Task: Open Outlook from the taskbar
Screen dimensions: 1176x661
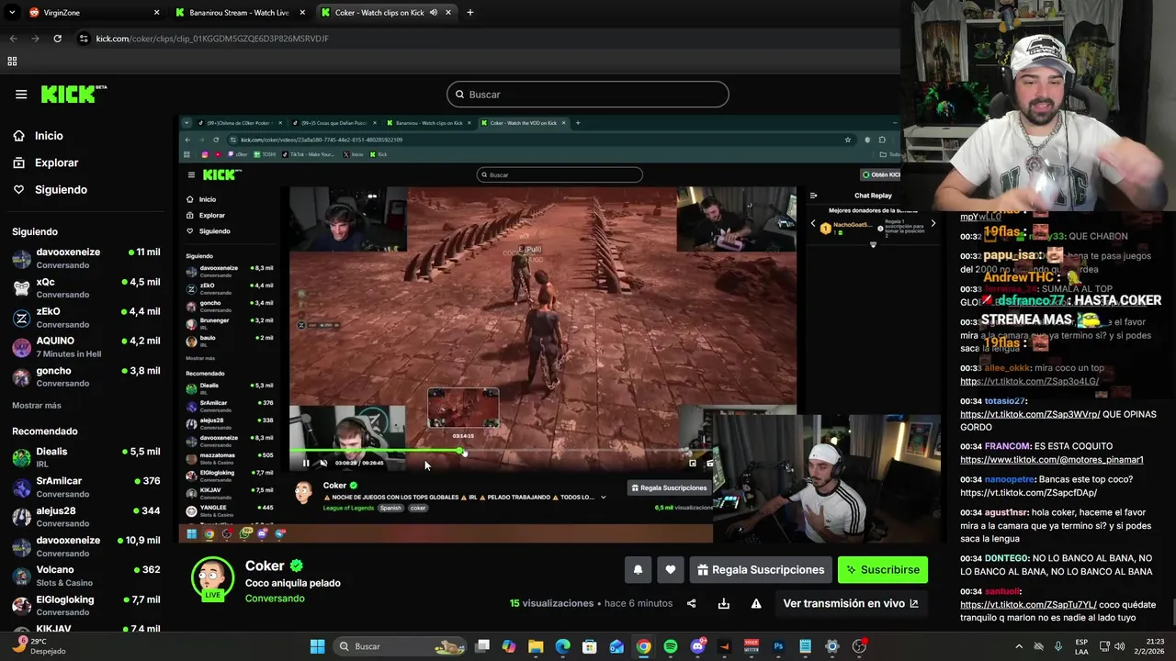Action: (x=616, y=646)
